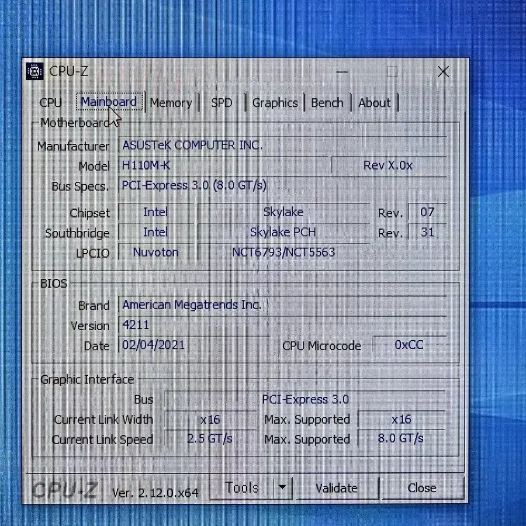Viewport: 526px width, 526px height.
Task: Click current link width x16 value
Action: [210, 420]
